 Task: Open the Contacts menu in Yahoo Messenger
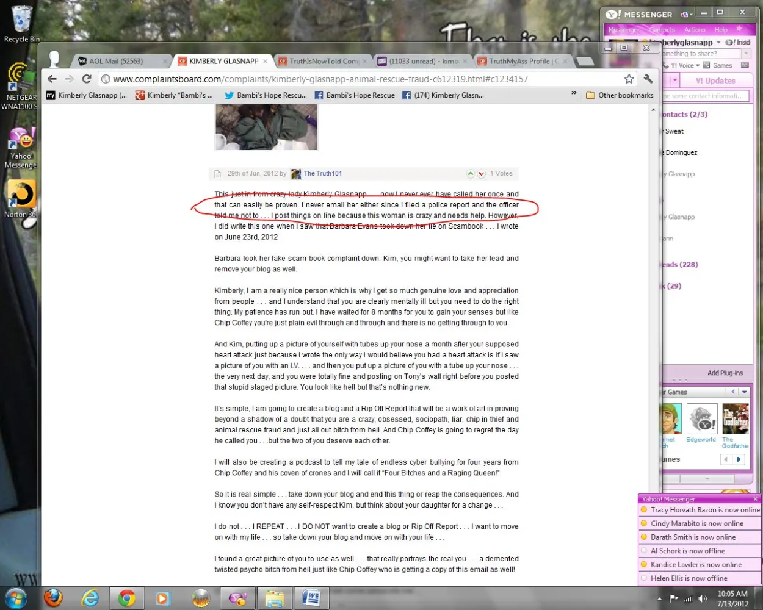662,30
